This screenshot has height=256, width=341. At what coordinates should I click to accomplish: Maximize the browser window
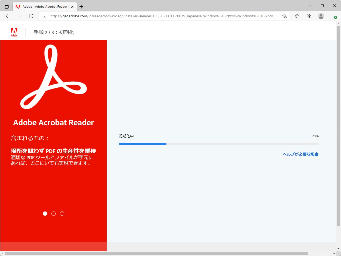[322, 6]
